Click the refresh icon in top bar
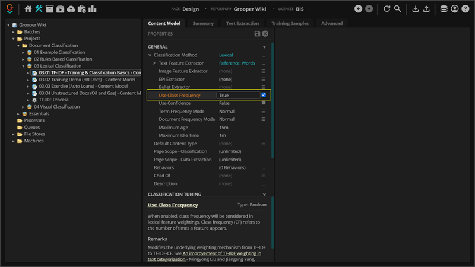 (387, 9)
